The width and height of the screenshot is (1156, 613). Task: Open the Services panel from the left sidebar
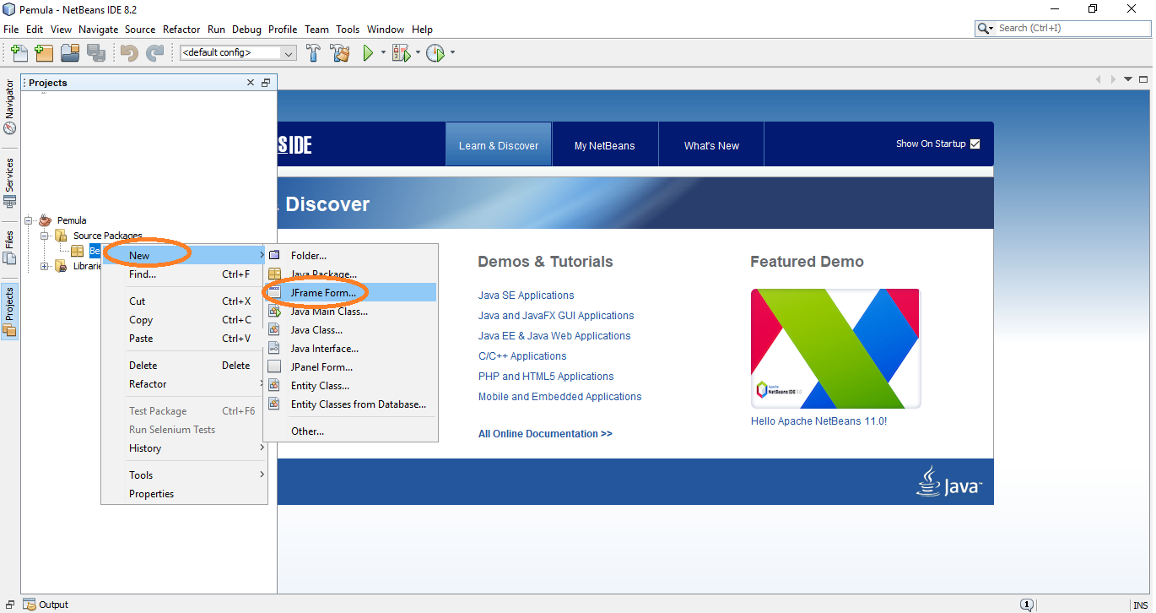[x=10, y=185]
